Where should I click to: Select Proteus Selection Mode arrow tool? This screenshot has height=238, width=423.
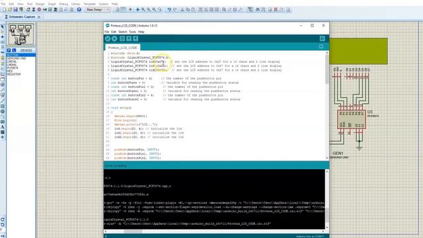(3, 26)
